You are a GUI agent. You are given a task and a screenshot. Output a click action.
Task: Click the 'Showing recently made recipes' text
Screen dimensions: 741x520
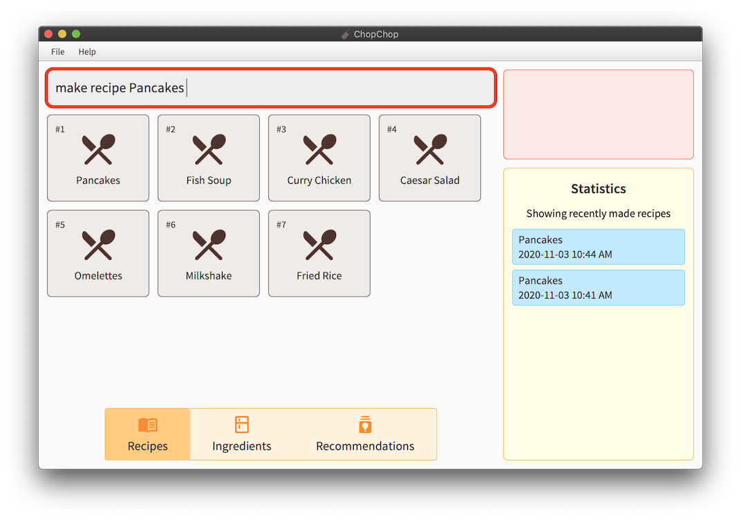click(599, 214)
